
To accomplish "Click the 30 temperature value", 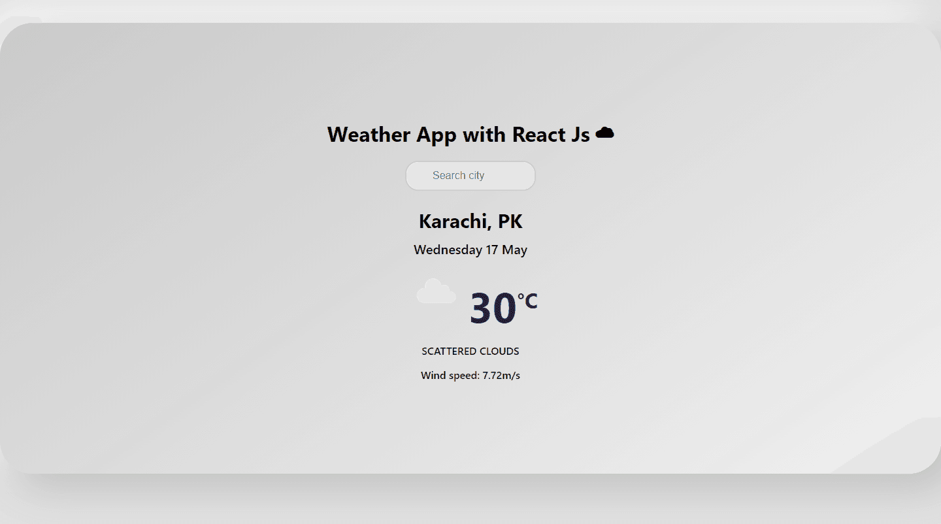I will click(493, 308).
